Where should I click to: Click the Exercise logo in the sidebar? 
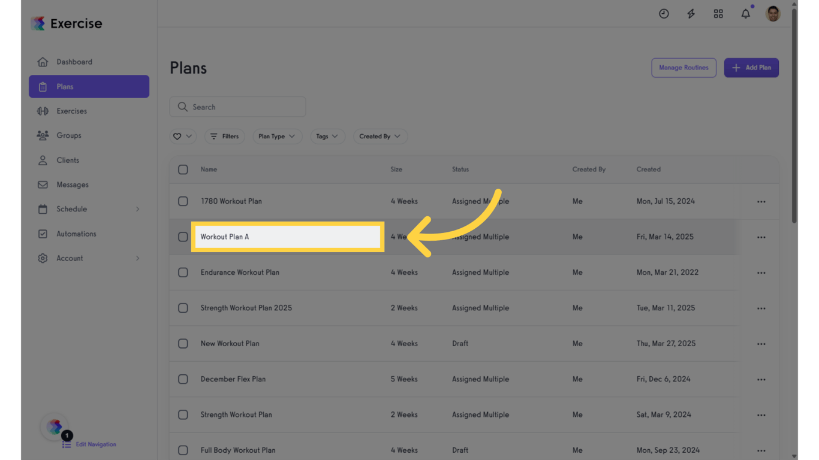67,24
